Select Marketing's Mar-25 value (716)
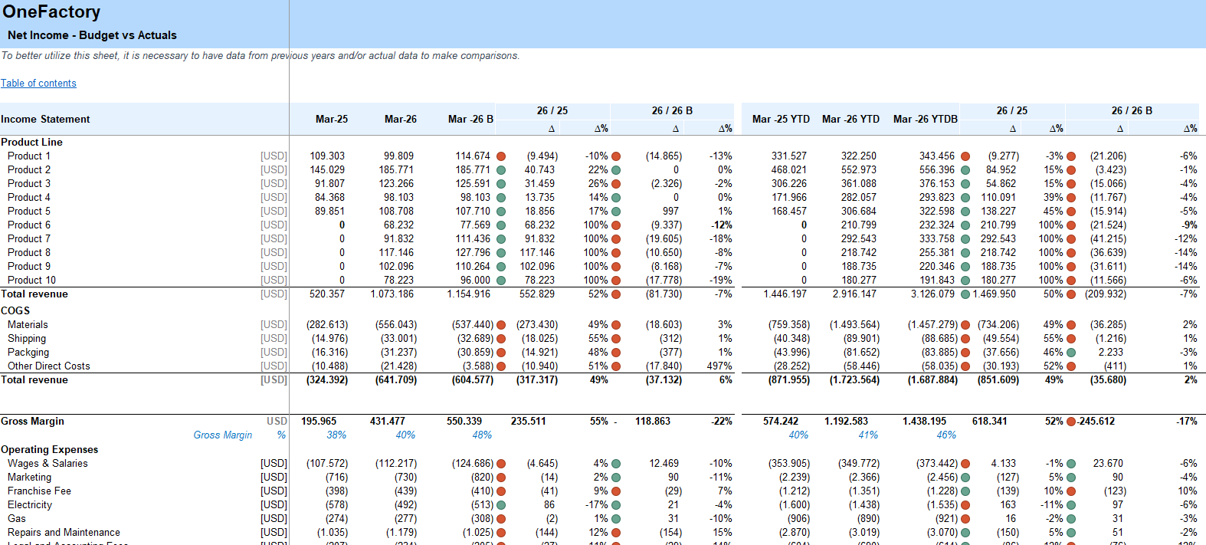Screen dimensions: 1206x545 coord(336,478)
